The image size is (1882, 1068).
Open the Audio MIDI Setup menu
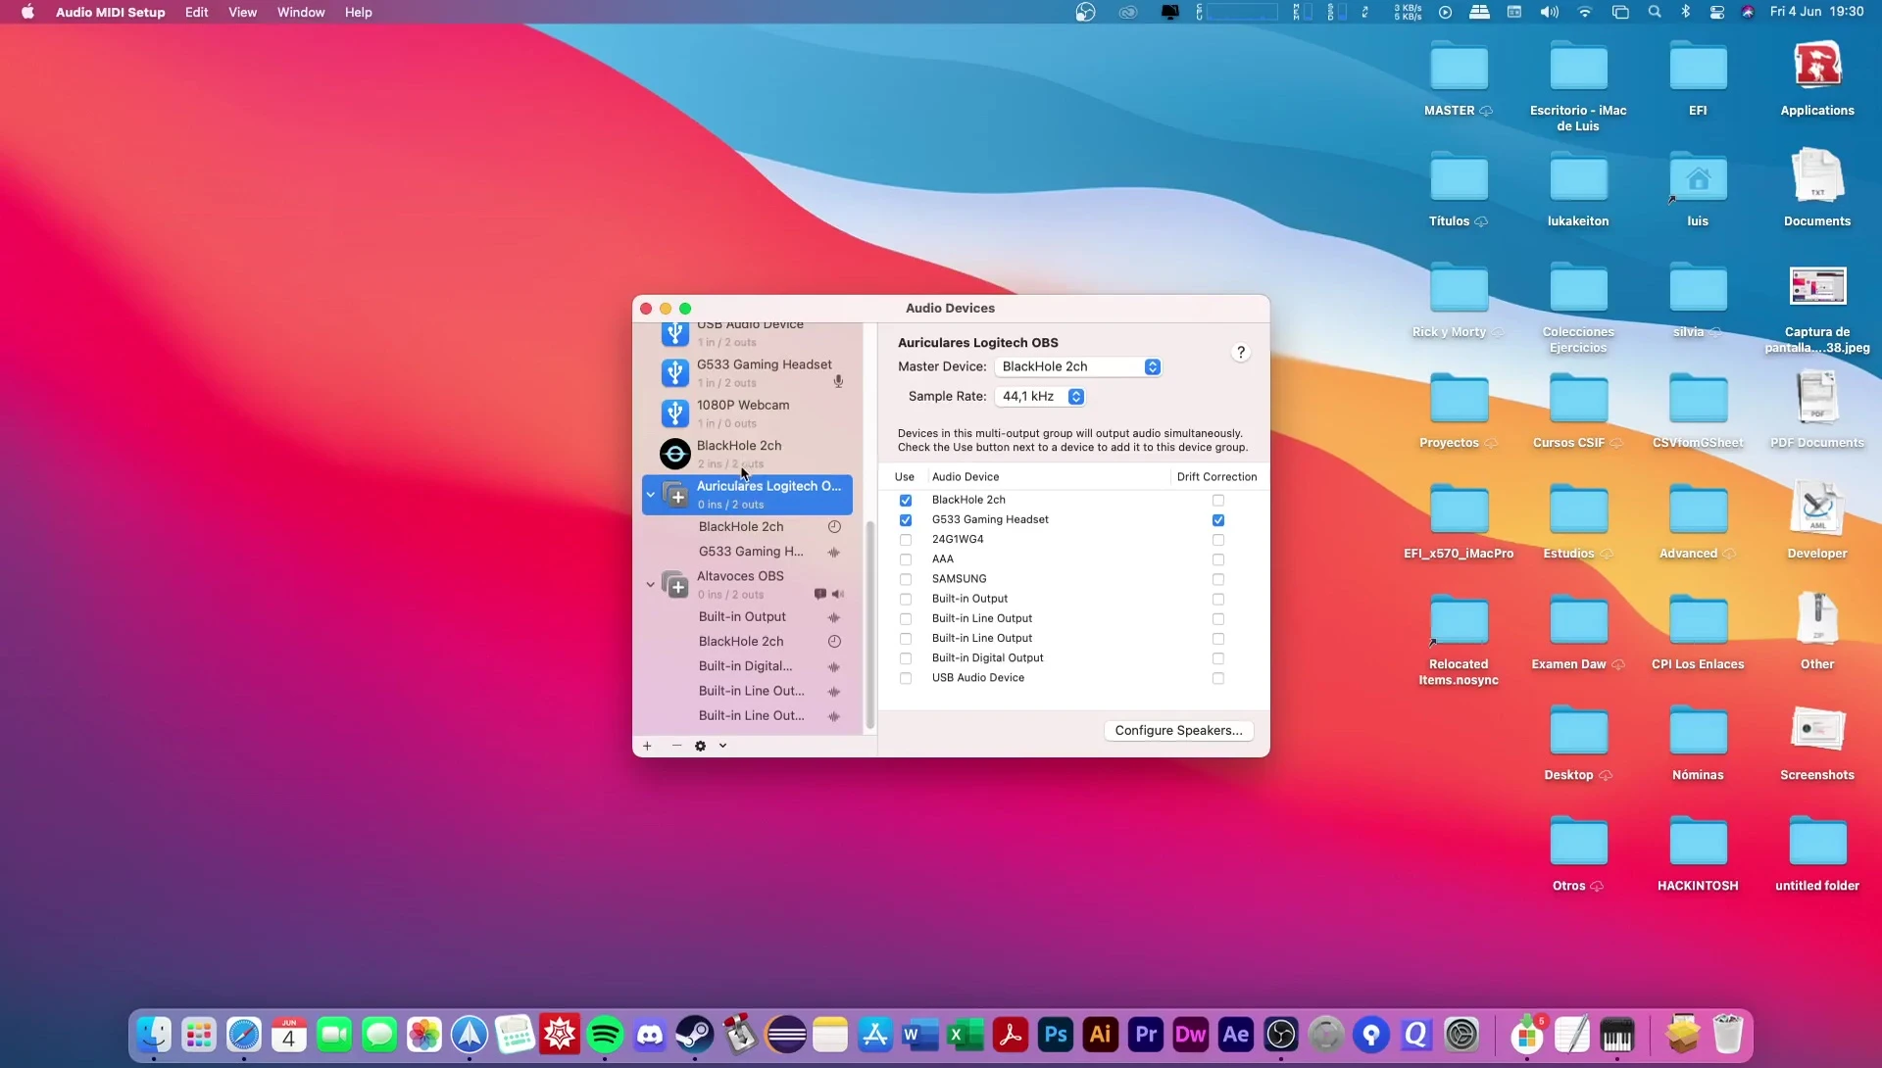tap(110, 12)
